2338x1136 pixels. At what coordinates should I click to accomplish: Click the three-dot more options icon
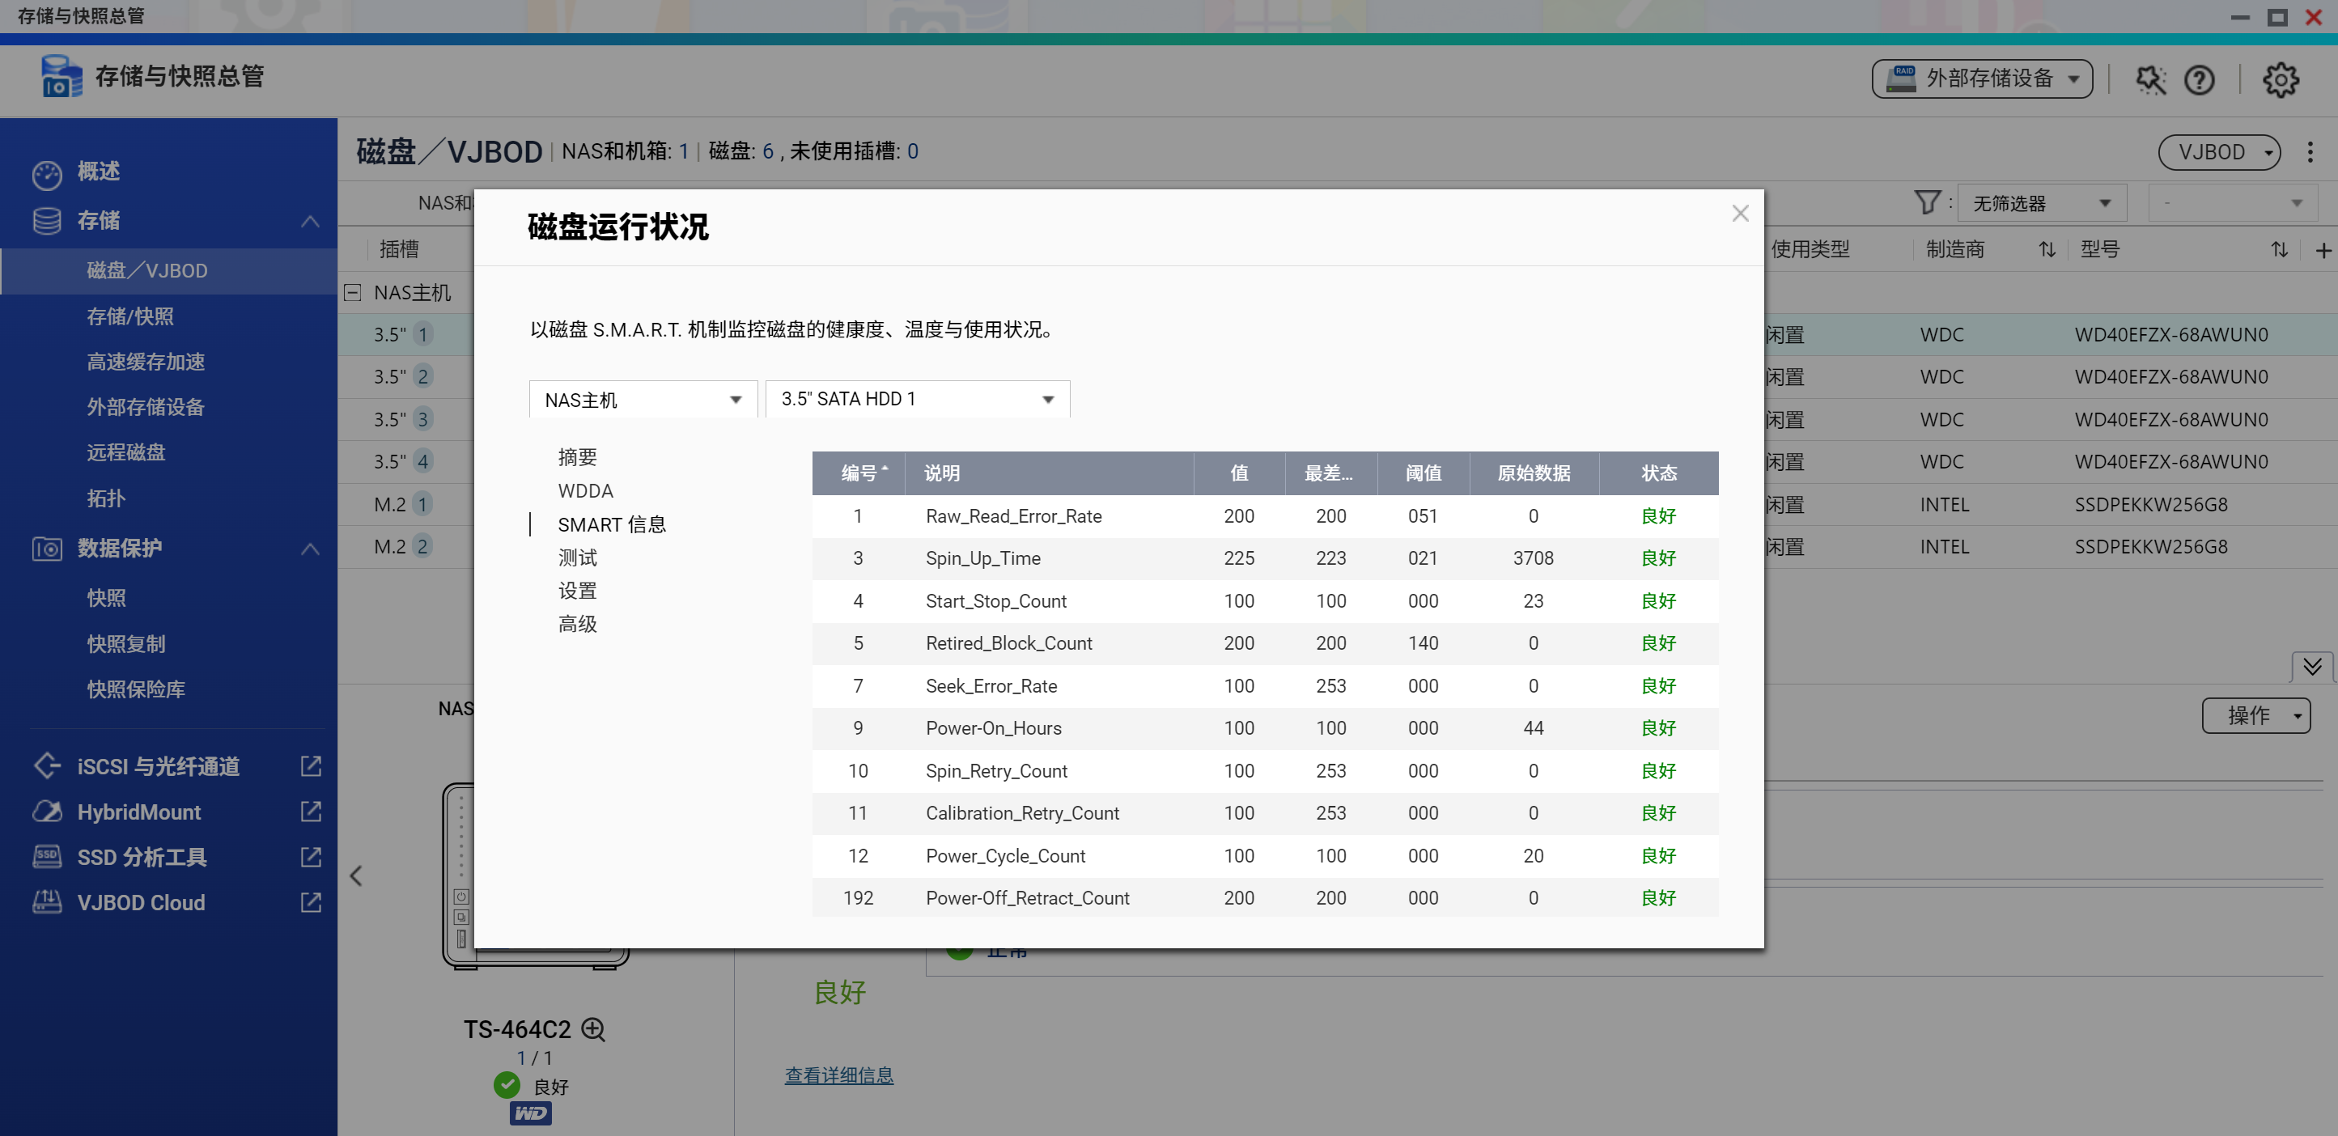point(2310,151)
